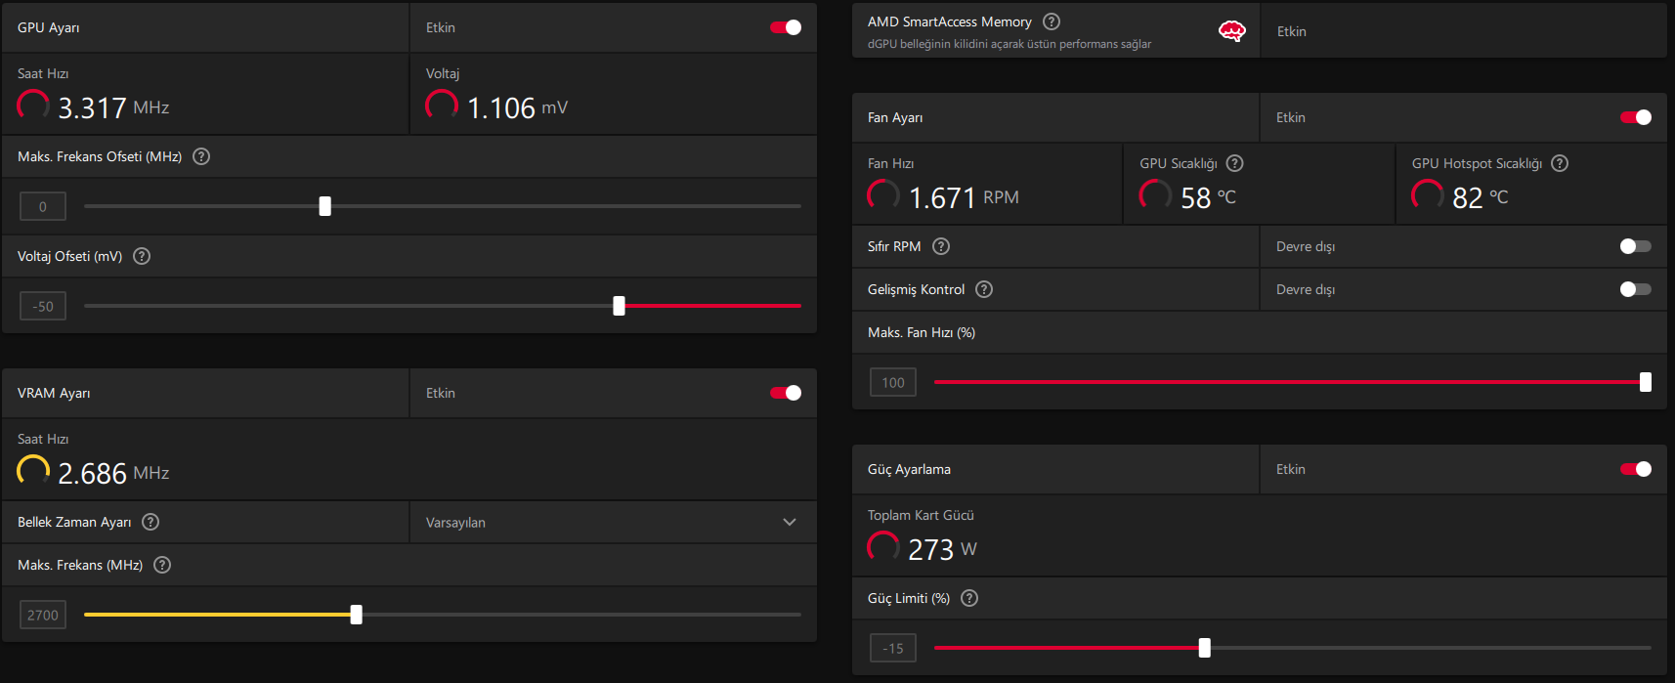Viewport: 1675px width, 683px height.
Task: Click the VRAM frequency field showing 2700
Action: (43, 615)
